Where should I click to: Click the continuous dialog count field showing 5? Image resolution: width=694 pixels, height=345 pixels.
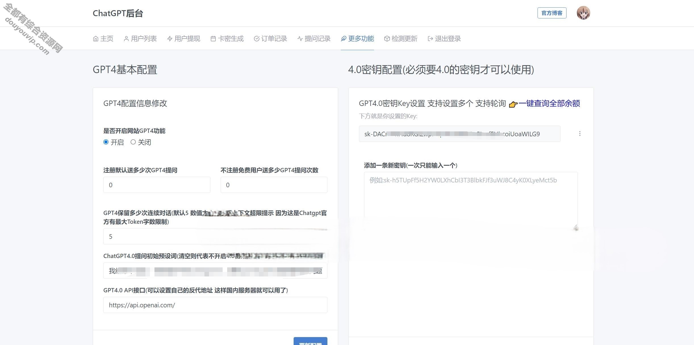215,237
